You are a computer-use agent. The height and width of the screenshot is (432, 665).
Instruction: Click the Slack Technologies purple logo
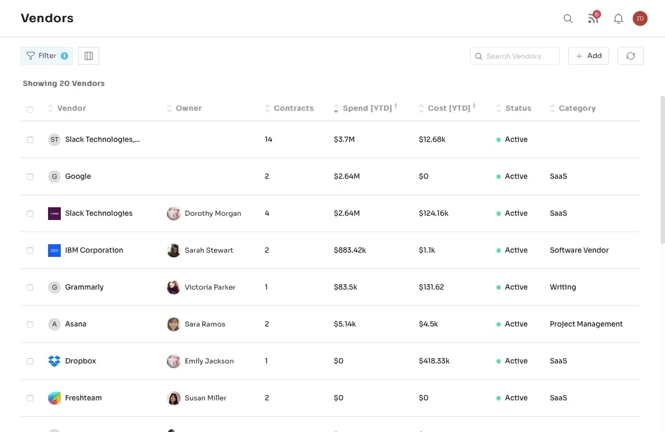54,214
